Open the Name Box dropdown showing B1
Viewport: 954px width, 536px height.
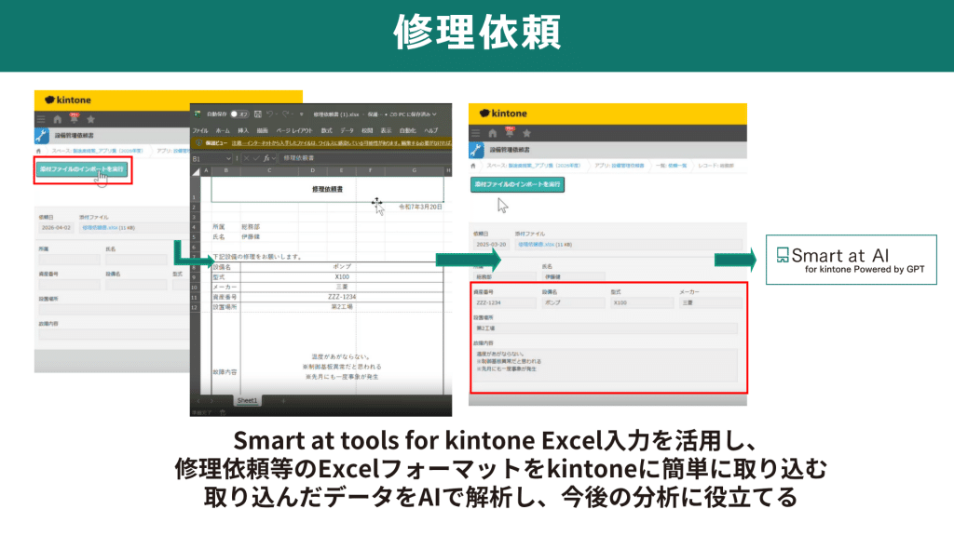228,158
